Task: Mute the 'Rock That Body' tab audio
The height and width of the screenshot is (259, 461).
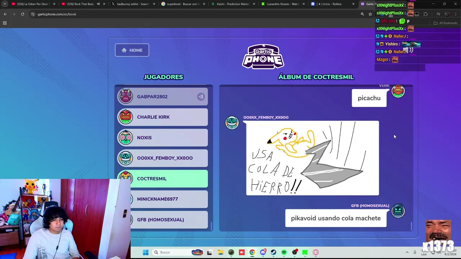Action: click(x=98, y=4)
